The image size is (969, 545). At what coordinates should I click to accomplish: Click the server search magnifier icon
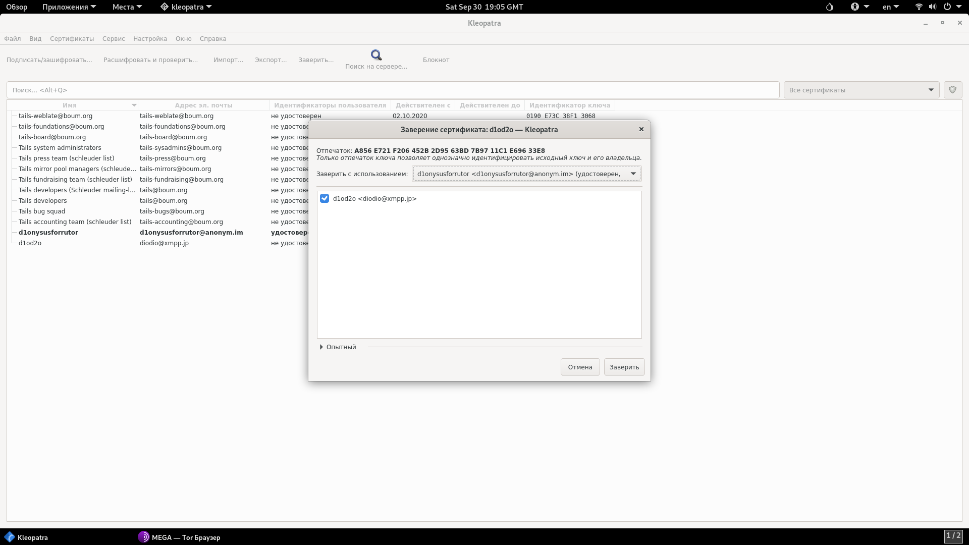click(376, 55)
